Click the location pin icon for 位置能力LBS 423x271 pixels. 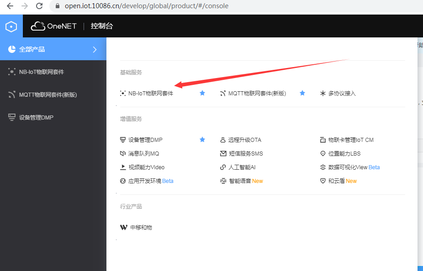click(x=323, y=154)
